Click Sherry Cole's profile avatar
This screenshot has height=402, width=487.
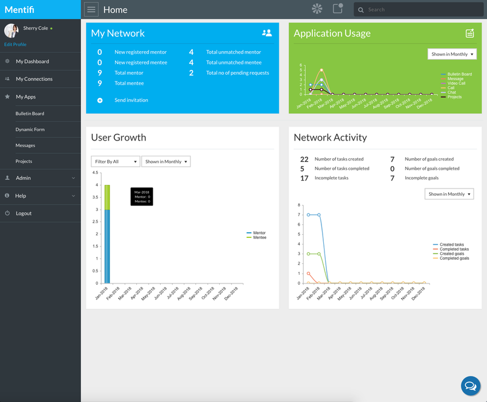coord(12,30)
